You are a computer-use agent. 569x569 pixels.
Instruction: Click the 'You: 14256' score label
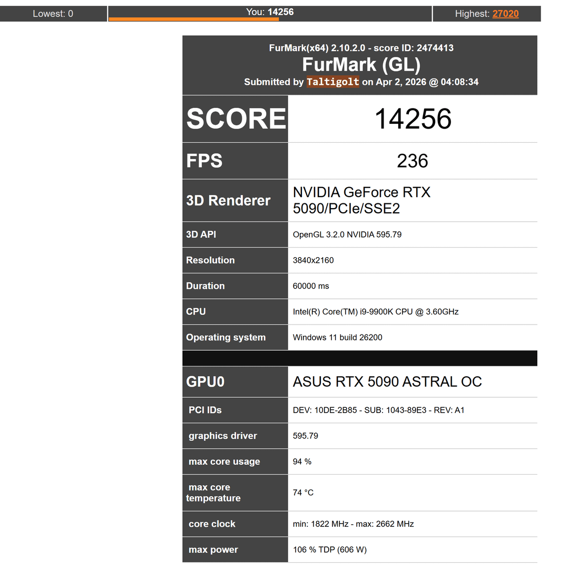[x=270, y=12]
